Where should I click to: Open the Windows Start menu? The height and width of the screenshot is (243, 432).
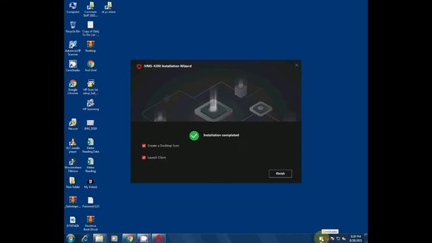coord(70,238)
